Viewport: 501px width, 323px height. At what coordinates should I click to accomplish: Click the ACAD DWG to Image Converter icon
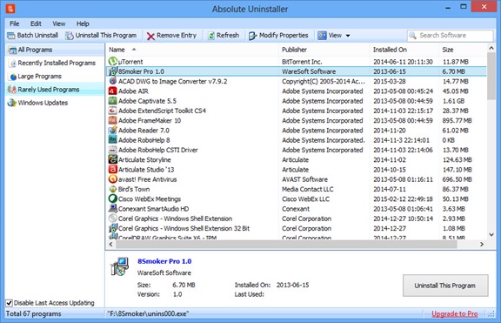point(113,81)
